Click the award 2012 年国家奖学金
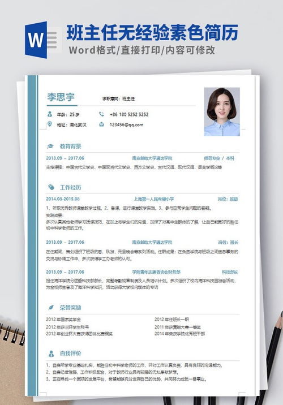 click(x=63, y=320)
